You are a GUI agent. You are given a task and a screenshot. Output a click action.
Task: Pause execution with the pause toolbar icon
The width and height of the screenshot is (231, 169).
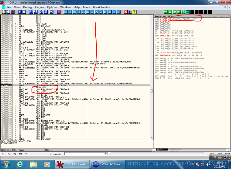[x=24, y=12]
